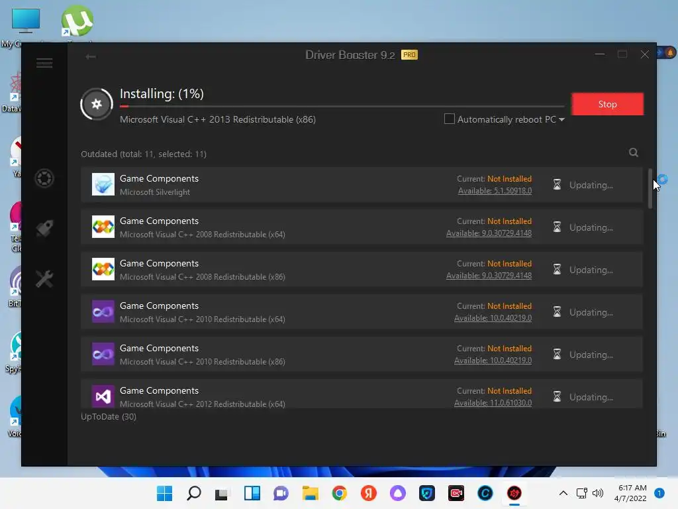Viewport: 678px width, 509px height.
Task: Click the installation progress bar
Action: tap(342, 106)
